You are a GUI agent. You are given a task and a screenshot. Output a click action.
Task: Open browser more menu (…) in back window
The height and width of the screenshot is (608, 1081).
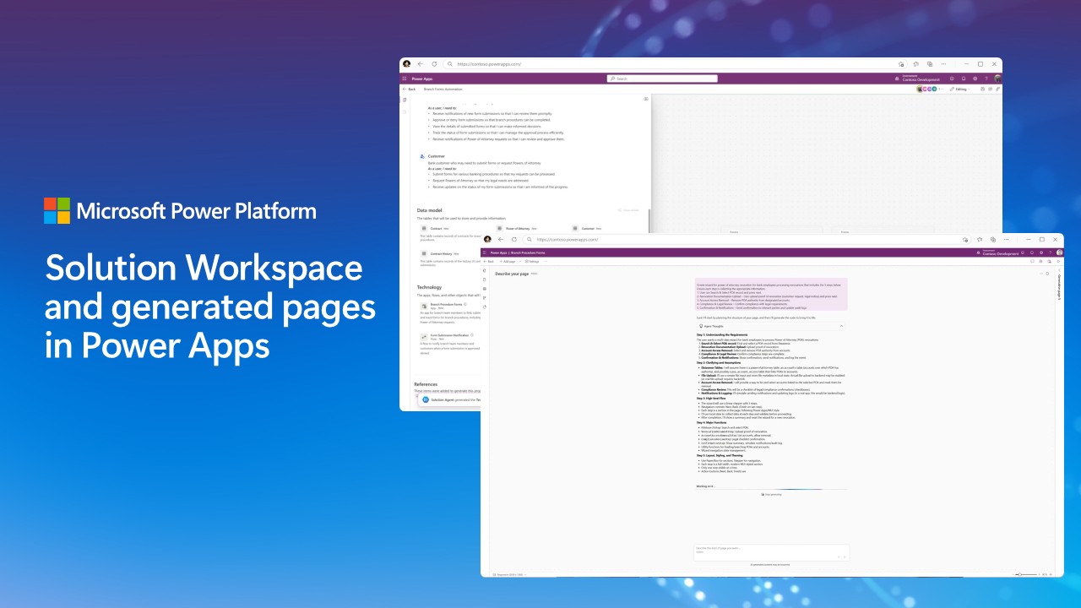(943, 64)
